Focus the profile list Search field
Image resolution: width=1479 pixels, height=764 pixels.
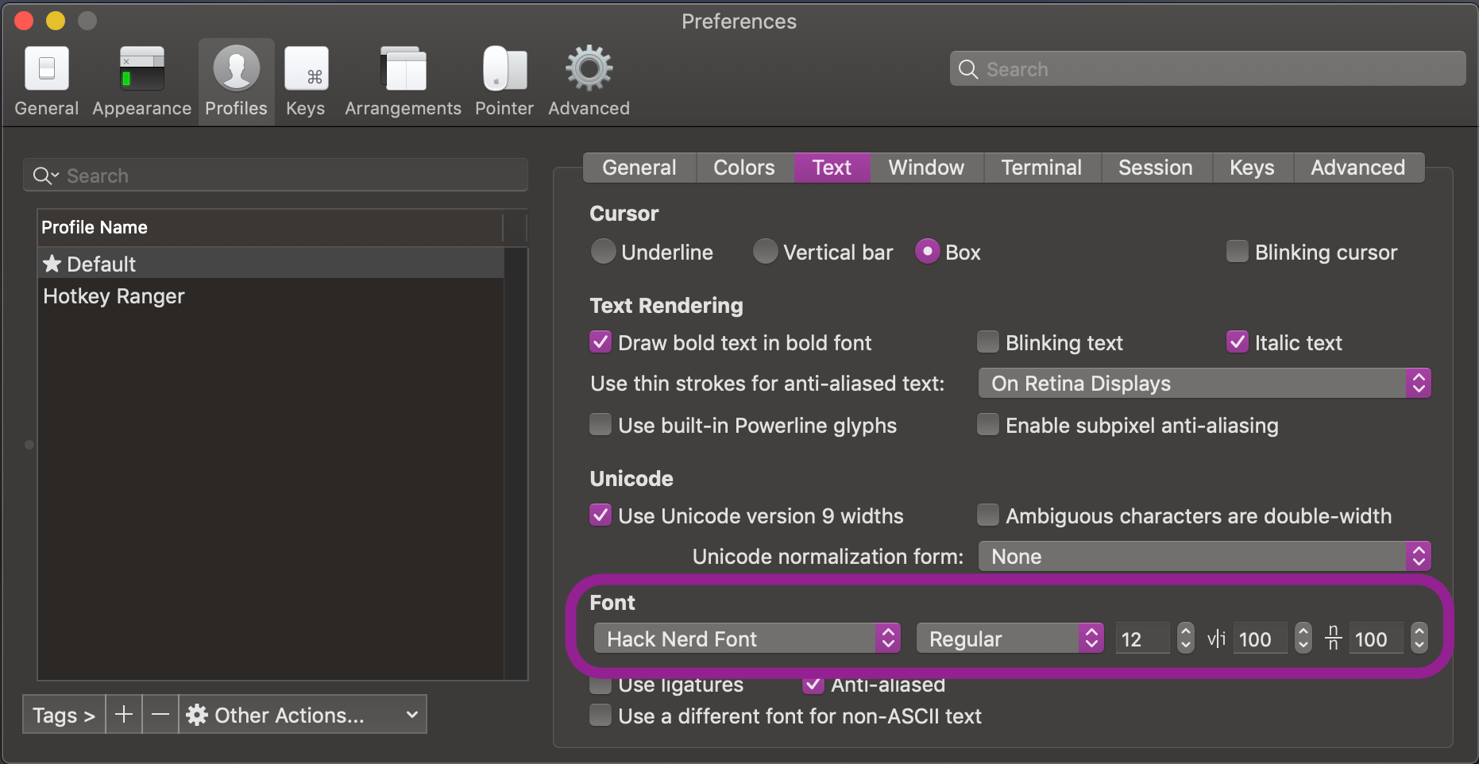276,176
